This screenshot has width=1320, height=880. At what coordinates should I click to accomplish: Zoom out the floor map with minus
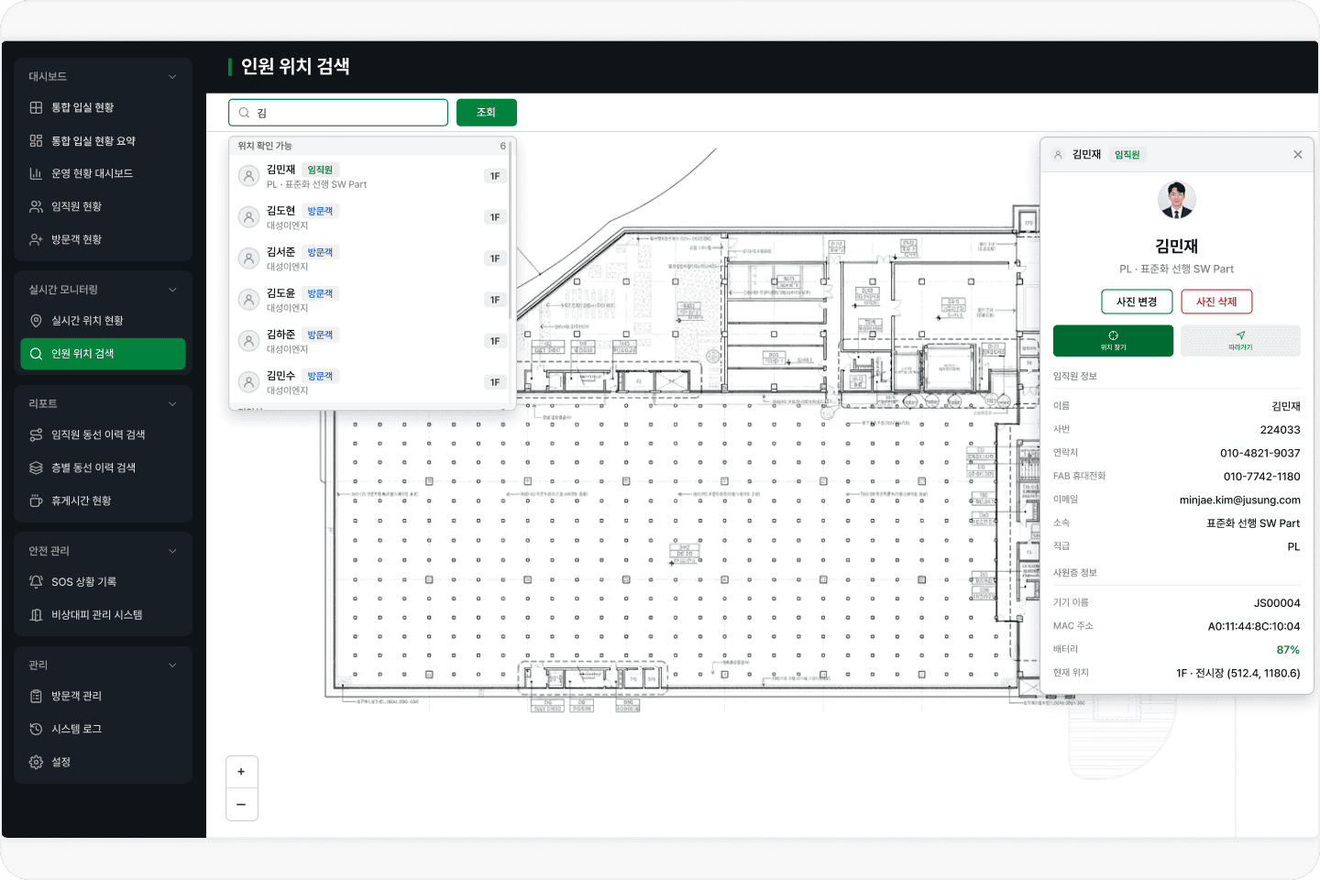241,805
